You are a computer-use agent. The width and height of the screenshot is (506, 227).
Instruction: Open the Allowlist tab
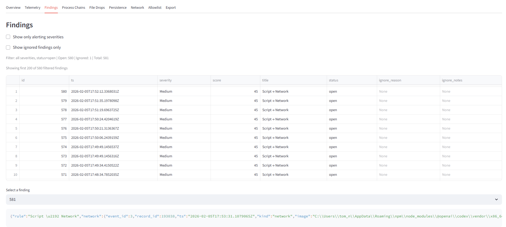click(155, 8)
